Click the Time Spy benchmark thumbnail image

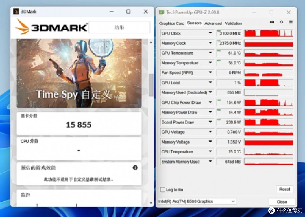tap(79, 73)
